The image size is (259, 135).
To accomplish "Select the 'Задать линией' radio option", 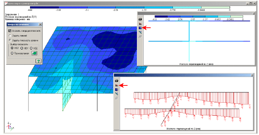I will tap(10, 36).
